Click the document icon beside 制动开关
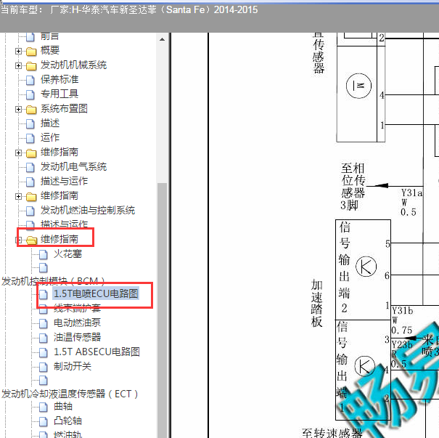439x438 pixels. coord(43,367)
